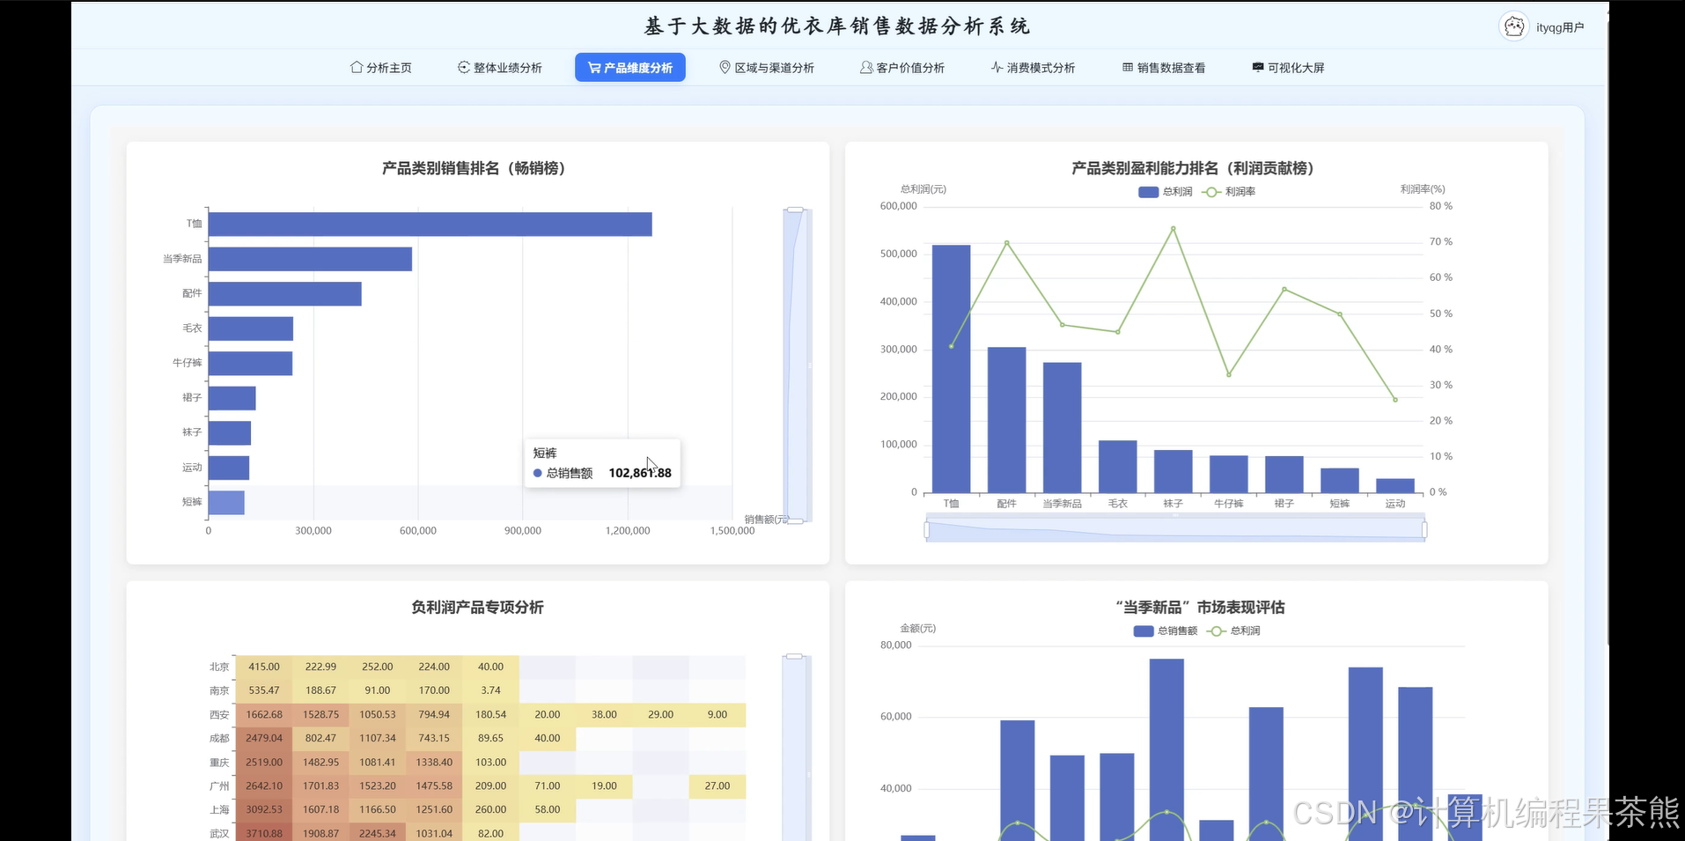This screenshot has height=841, width=1685.
Task: Click the left handle of profit chart zoom slider
Action: [926, 529]
